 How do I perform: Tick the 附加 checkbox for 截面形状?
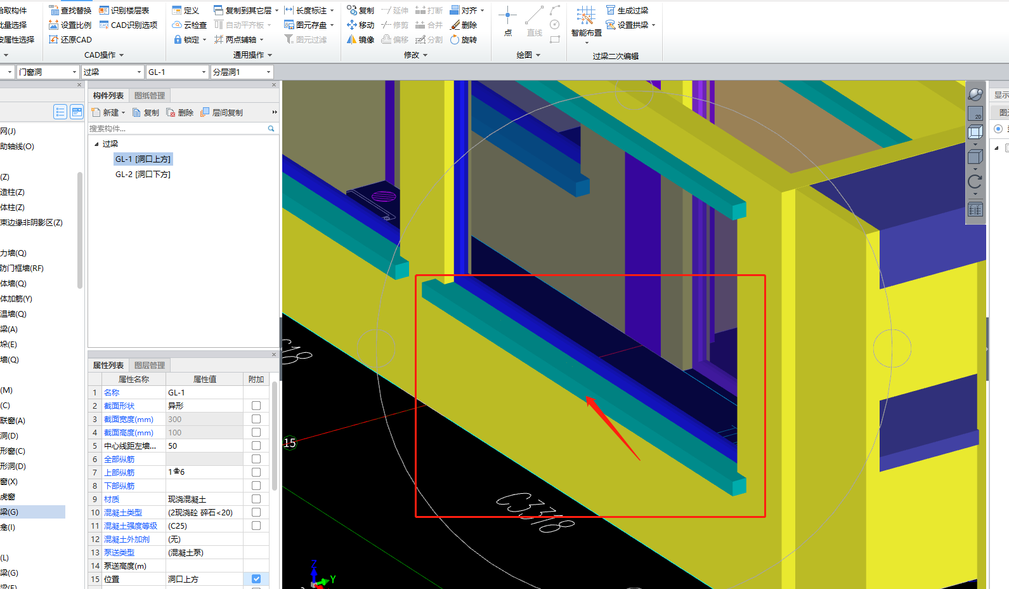coord(256,406)
